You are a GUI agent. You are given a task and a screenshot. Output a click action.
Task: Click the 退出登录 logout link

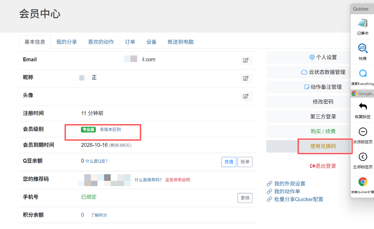(323, 166)
